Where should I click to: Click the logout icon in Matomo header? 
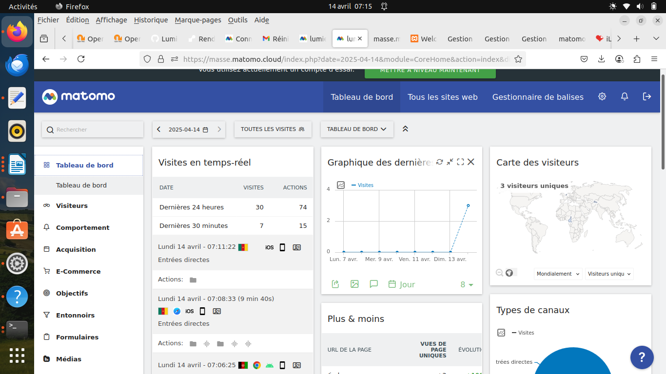(x=647, y=96)
